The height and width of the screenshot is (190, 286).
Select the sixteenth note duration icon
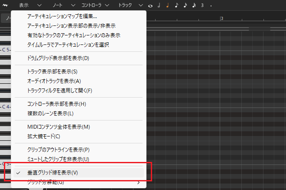185,6
